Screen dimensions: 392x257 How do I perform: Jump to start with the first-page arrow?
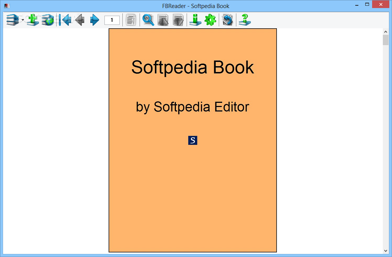point(65,20)
